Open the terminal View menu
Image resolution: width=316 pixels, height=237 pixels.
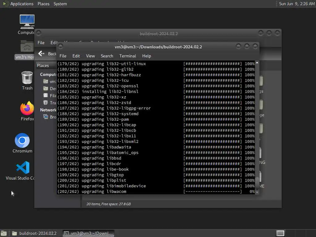[90, 56]
